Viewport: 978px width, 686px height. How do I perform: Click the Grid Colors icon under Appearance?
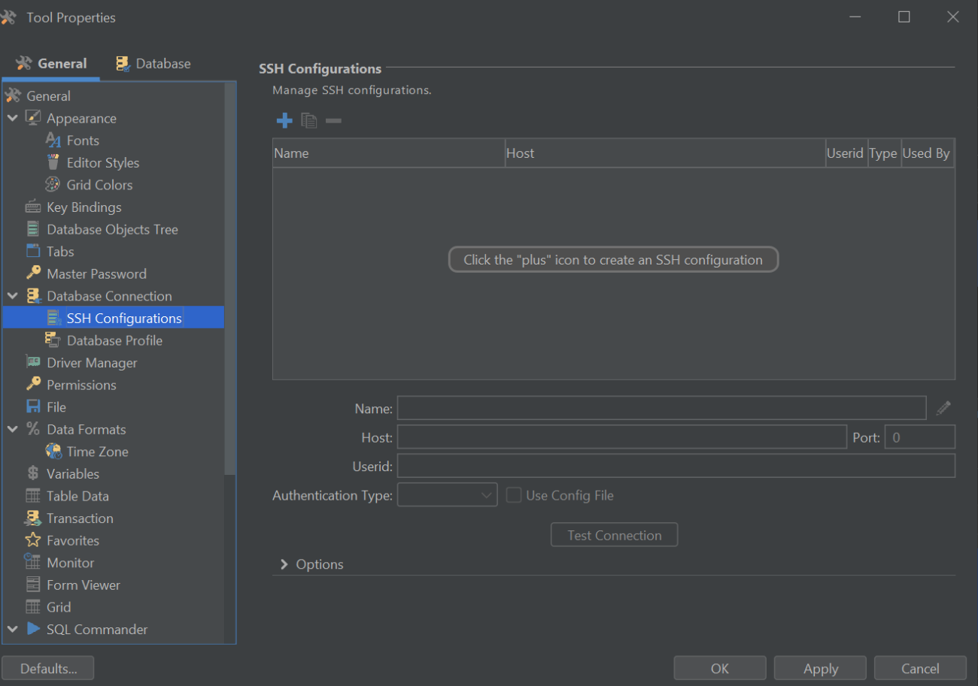tap(52, 184)
